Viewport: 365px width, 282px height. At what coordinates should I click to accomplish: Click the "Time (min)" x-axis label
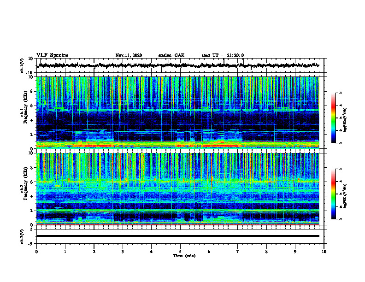[x=184, y=256]
